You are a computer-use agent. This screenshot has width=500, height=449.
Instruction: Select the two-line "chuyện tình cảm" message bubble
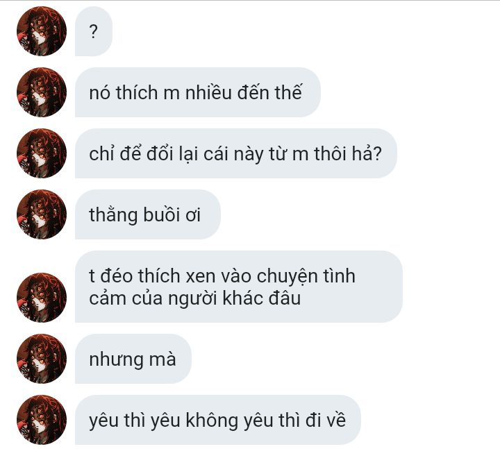[238, 287]
